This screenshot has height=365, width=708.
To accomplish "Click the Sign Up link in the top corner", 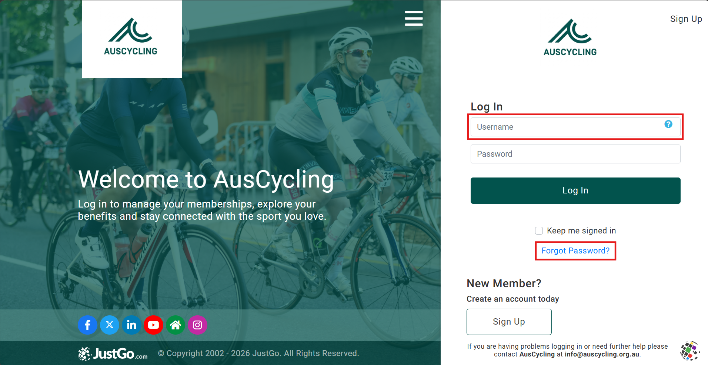I will [686, 19].
